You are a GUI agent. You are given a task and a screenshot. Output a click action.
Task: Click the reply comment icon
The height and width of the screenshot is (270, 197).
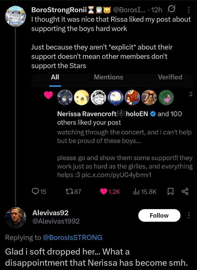pos(35,191)
